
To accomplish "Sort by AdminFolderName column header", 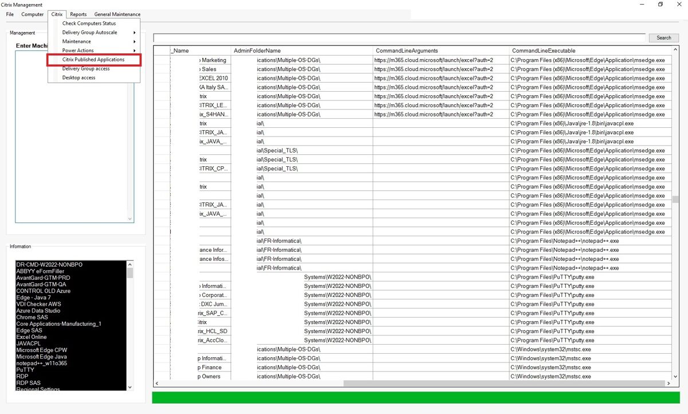I will point(302,51).
